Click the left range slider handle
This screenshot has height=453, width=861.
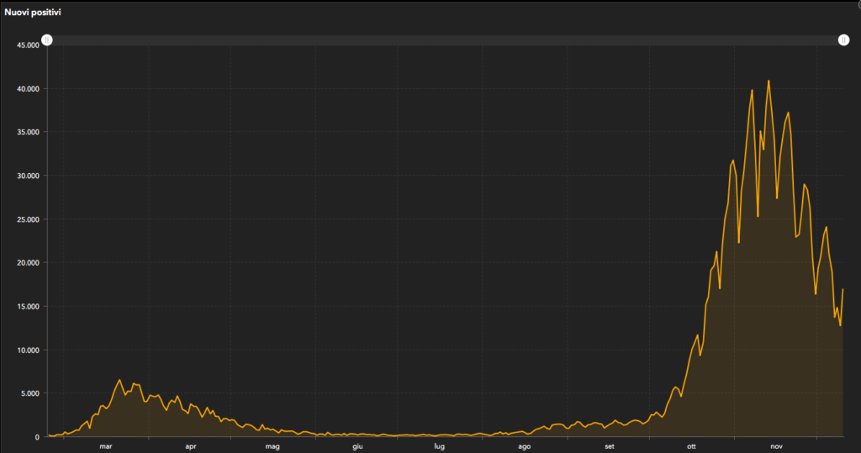click(47, 40)
